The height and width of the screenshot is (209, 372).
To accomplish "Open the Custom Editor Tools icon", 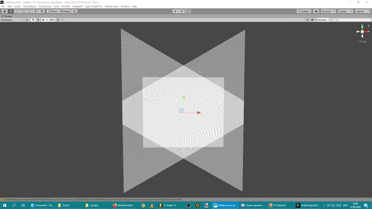I will coord(42,11).
